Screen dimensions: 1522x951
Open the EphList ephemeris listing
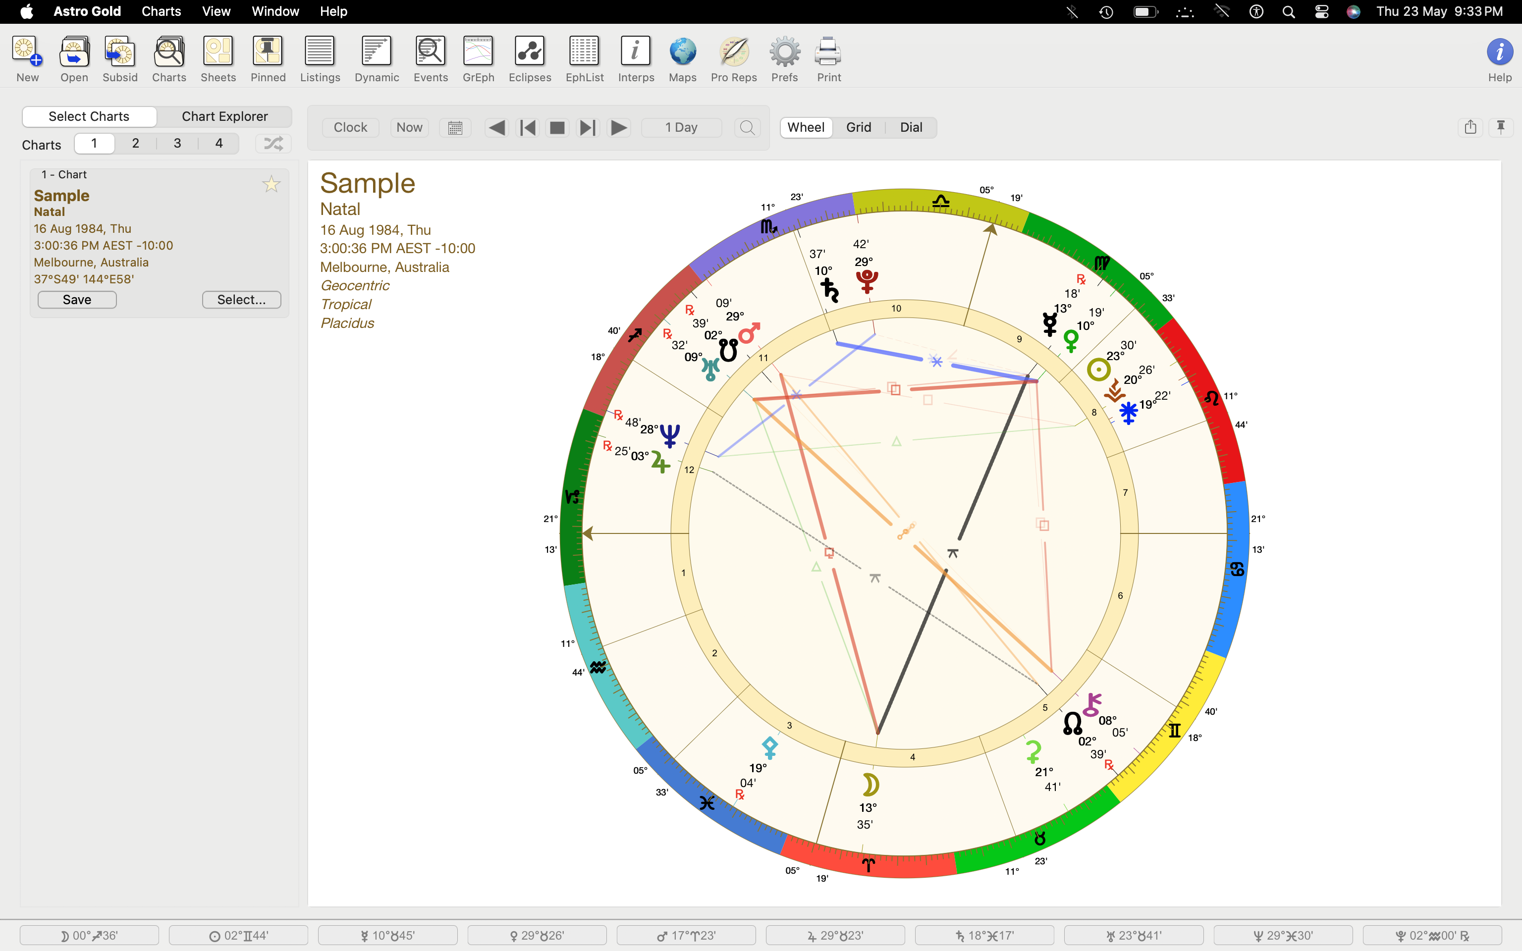tap(583, 56)
